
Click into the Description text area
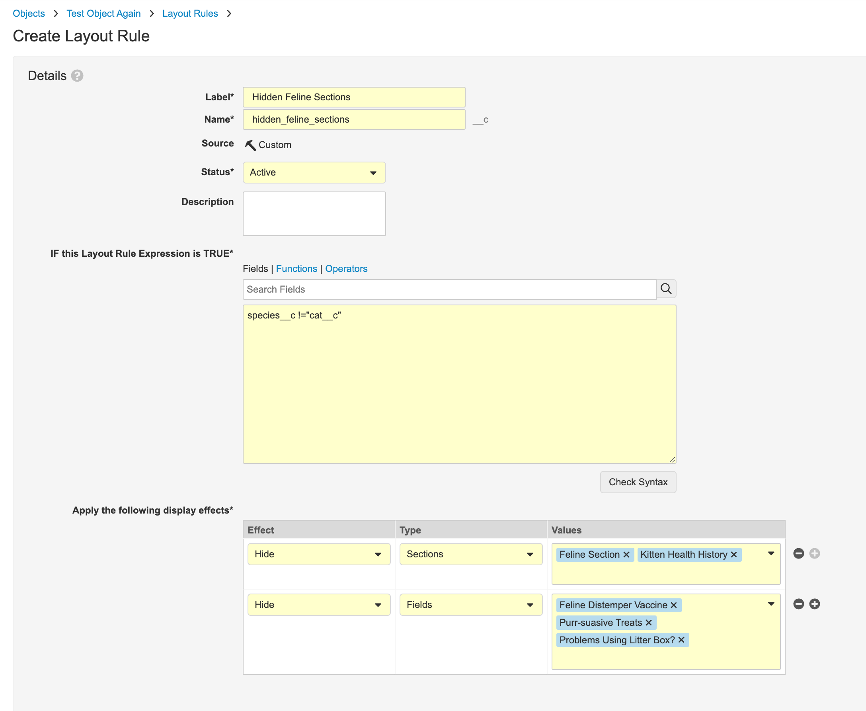pos(314,213)
